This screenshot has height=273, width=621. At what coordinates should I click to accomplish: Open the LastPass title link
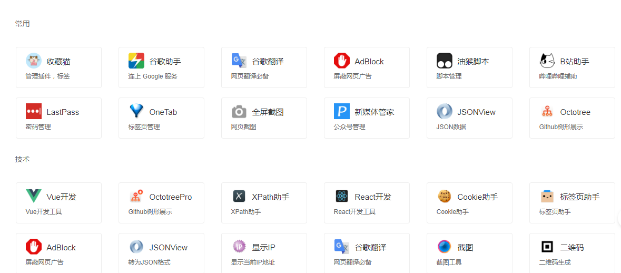click(x=63, y=112)
